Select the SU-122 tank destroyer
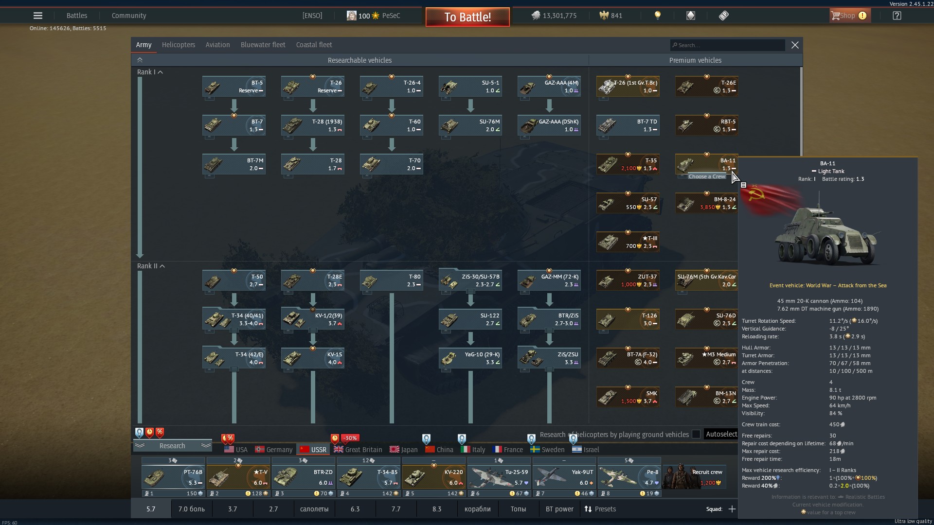Image resolution: width=934 pixels, height=525 pixels. click(x=470, y=319)
